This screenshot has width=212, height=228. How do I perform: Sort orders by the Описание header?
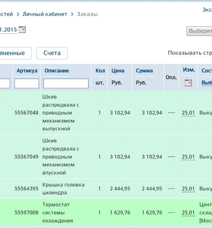(x=57, y=71)
